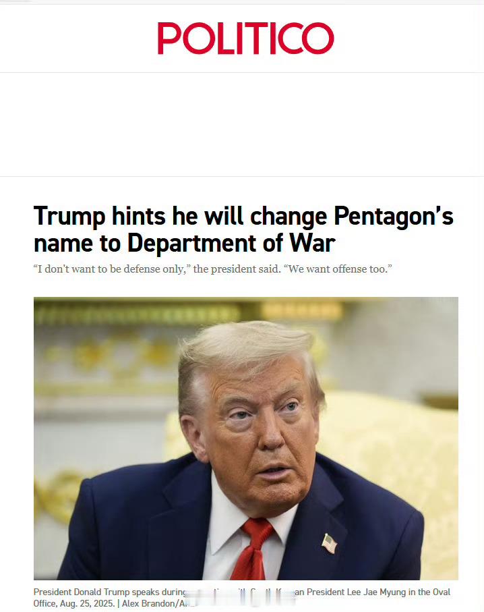Image resolution: width=484 pixels, height=612 pixels.
Task: Click 'Department of War' in the headline
Action: pos(231,243)
